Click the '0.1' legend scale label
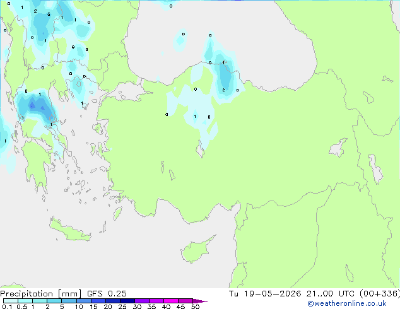The image size is (400, 309). [x=7, y=306]
